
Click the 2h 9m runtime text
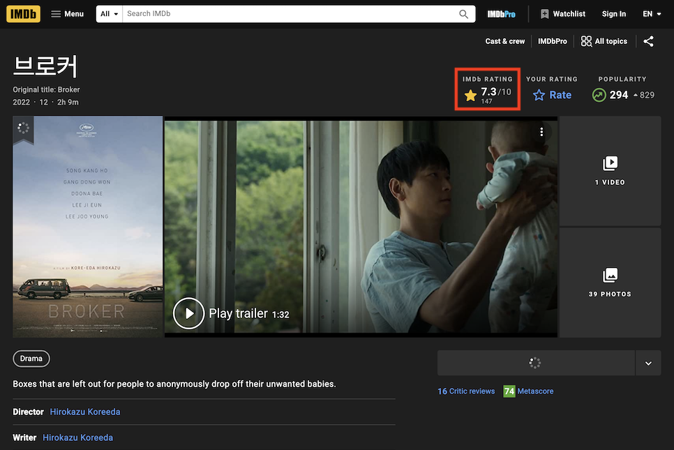[68, 103]
